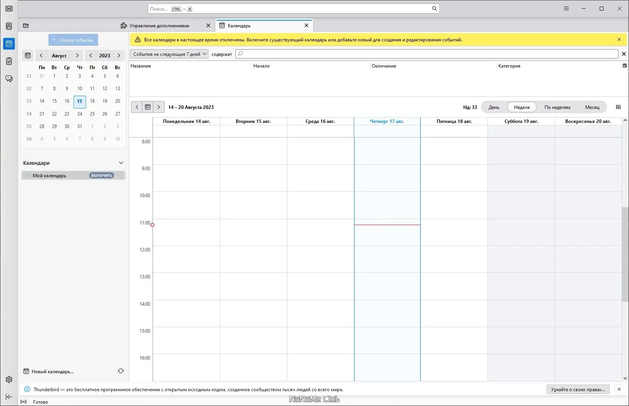629x406 pixels.
Task: Show previous week in calendar view
Action: tap(137, 107)
